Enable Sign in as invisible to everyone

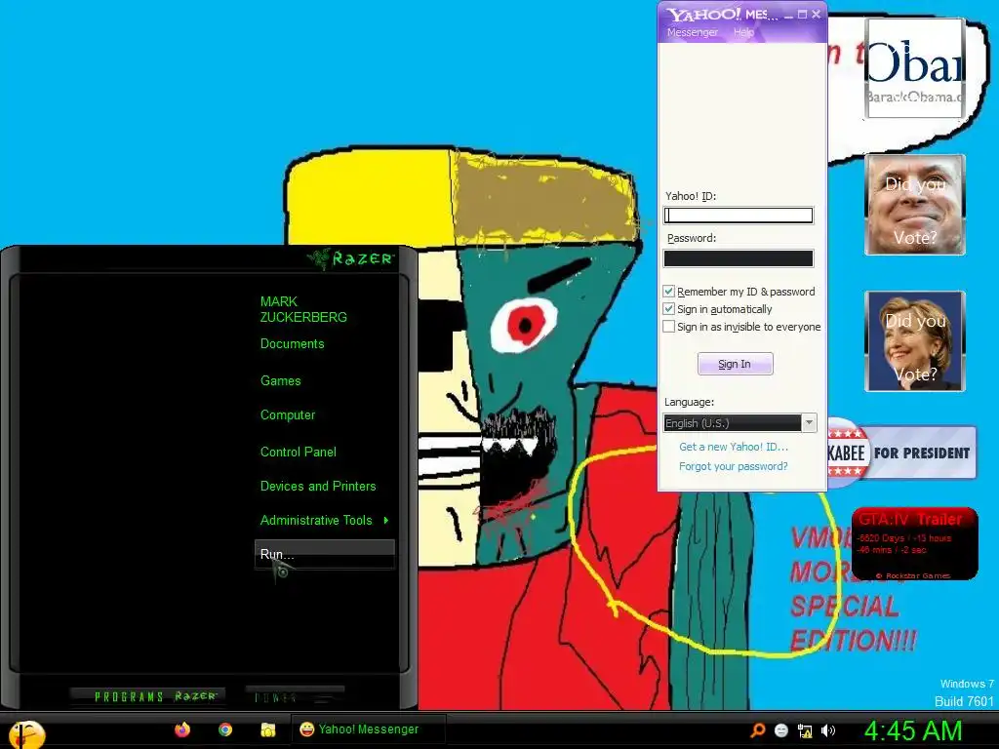click(668, 327)
